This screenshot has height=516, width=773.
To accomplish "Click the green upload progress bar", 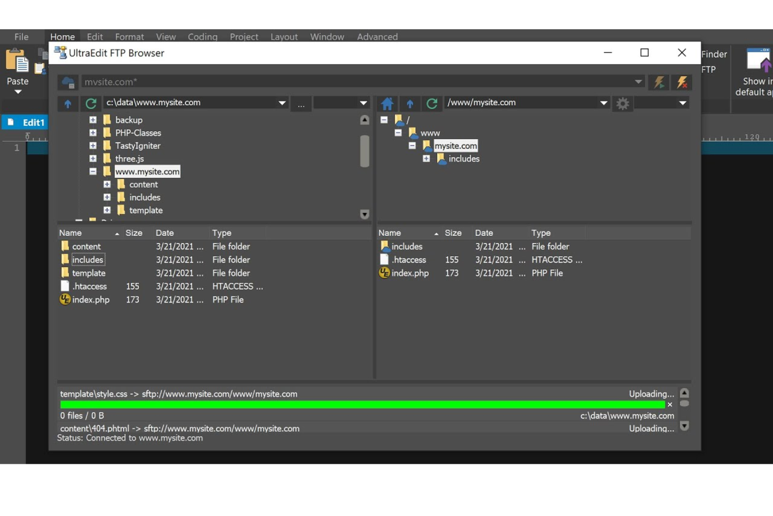I will [x=362, y=405].
